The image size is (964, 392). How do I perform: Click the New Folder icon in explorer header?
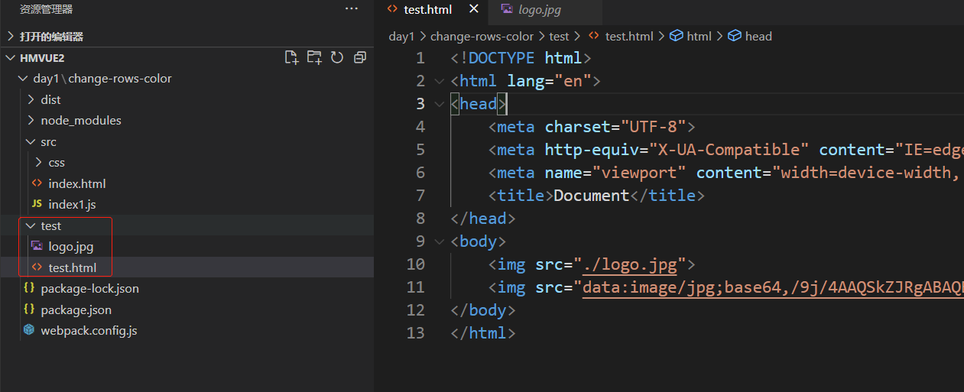(314, 57)
